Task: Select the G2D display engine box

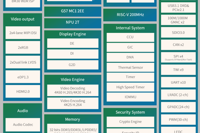Action: (x=73, y=65)
